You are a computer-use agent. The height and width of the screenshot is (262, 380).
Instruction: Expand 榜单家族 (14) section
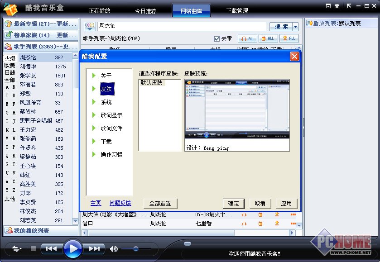click(x=41, y=35)
